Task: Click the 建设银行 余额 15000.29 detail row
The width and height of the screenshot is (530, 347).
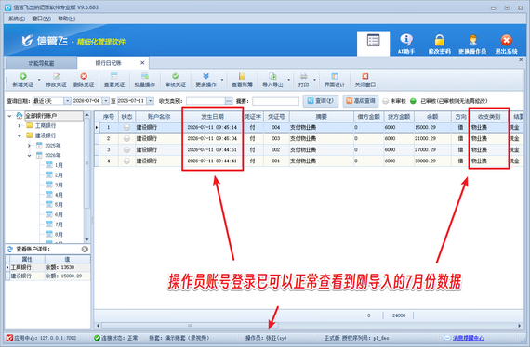Action: click(48, 276)
